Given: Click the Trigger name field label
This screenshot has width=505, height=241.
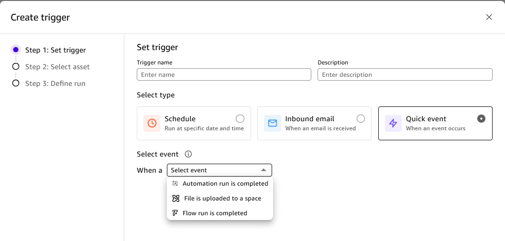Looking at the screenshot, I should click(x=154, y=63).
